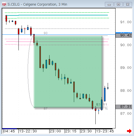This screenshot has height=136, width=134.
Task: Click the $3.11 profit label
Action: [102, 104]
